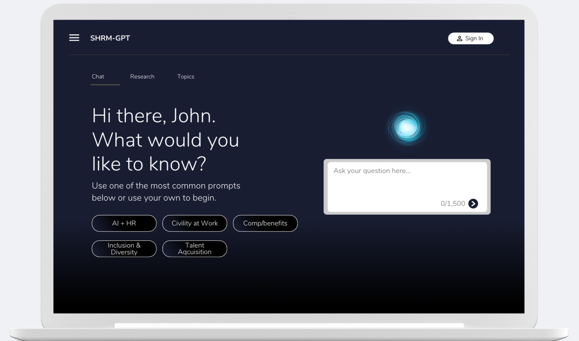
Task: Submit question with the arrow icon
Action: pos(473,204)
